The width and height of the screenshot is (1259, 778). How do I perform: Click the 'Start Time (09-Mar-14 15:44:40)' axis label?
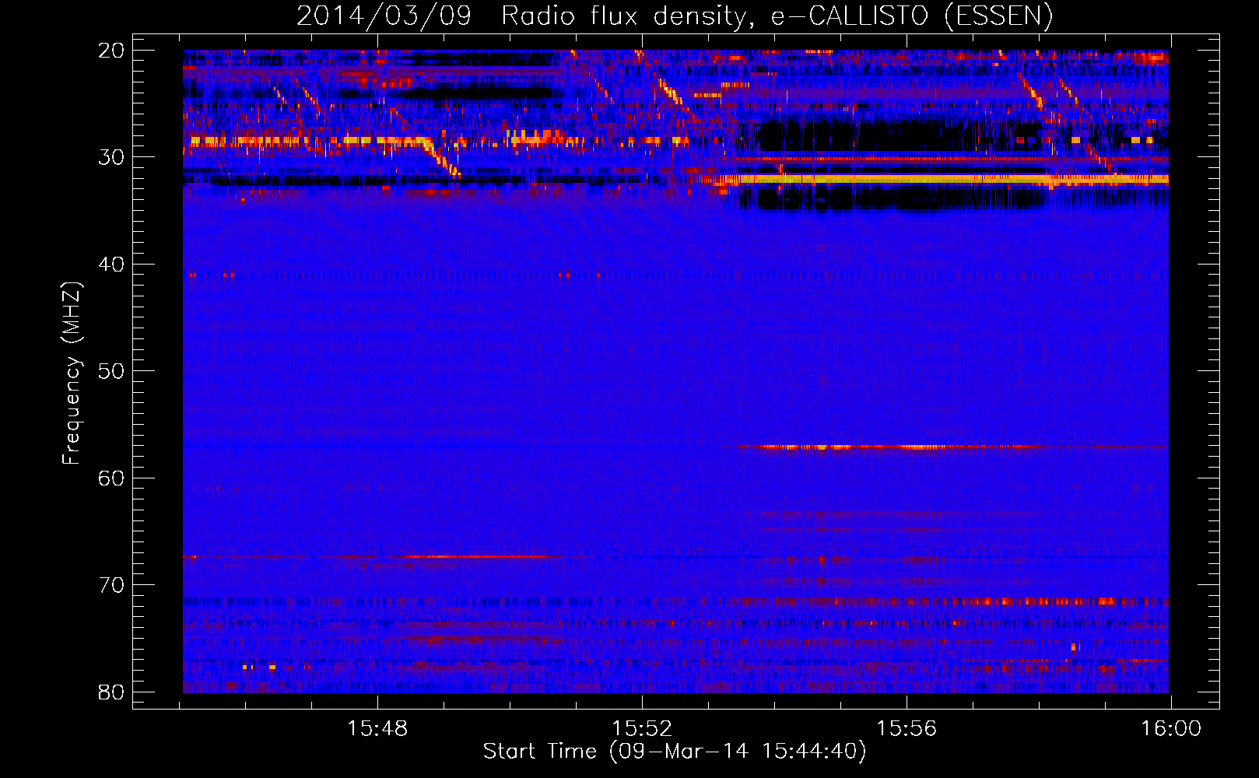point(675,752)
